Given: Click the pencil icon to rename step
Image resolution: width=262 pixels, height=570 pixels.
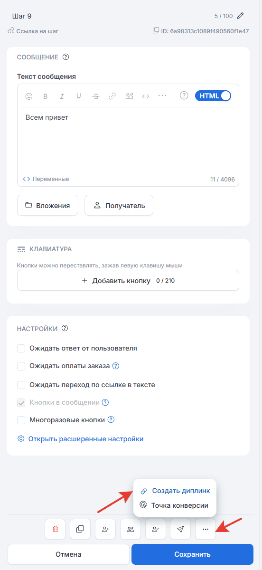Looking at the screenshot, I should pyautogui.click(x=240, y=16).
